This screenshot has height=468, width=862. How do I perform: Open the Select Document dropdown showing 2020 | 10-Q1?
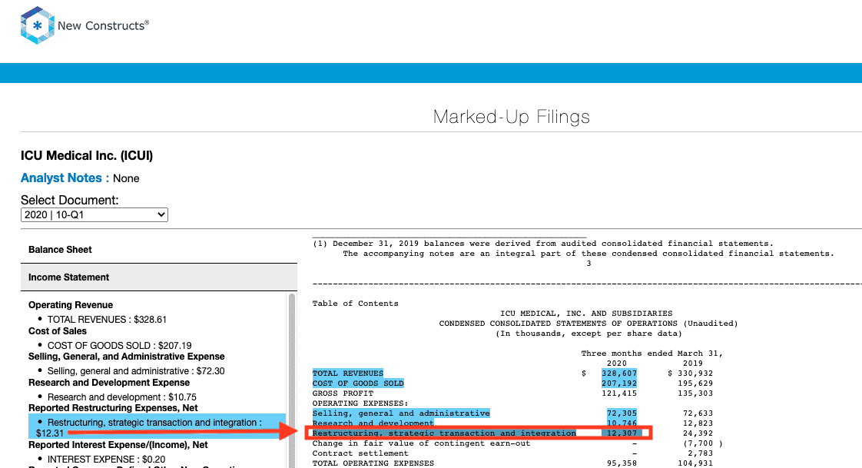[x=94, y=214]
